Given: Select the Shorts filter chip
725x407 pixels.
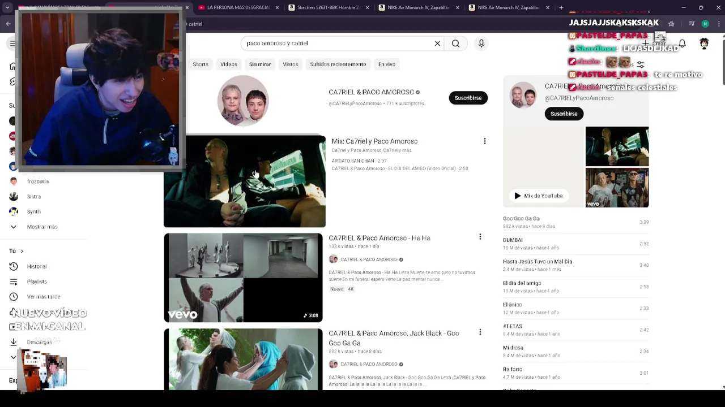Looking at the screenshot, I should (x=201, y=64).
